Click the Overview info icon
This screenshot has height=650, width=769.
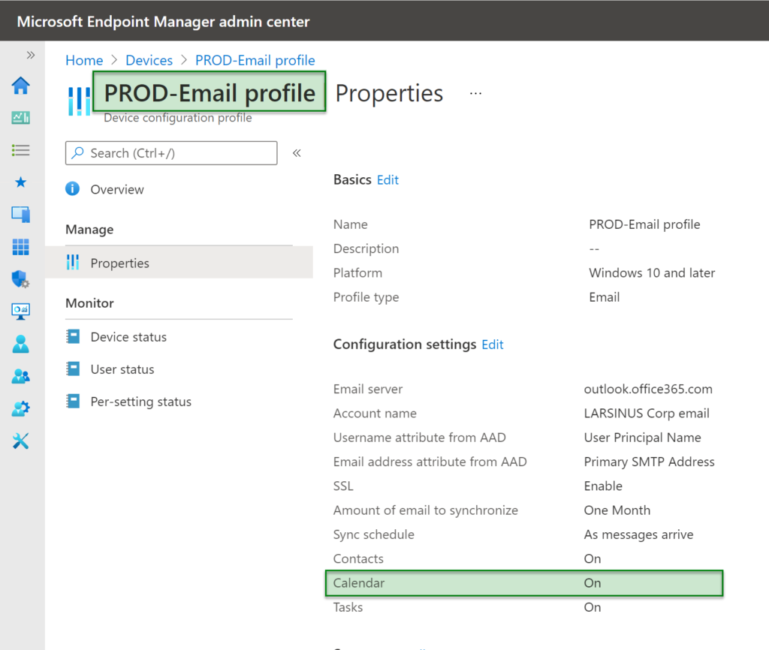tap(73, 188)
